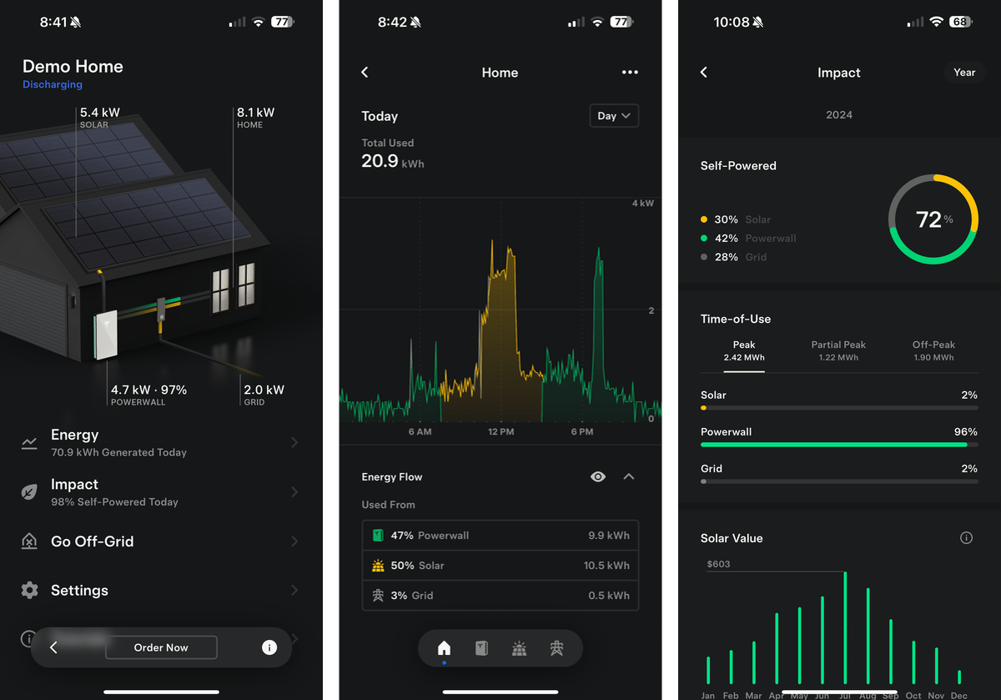Select the house icon in bottom tab bar

click(x=444, y=648)
